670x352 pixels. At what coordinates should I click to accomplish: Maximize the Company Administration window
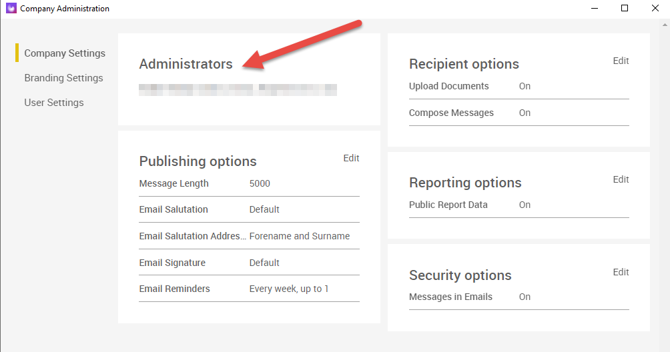tap(625, 8)
